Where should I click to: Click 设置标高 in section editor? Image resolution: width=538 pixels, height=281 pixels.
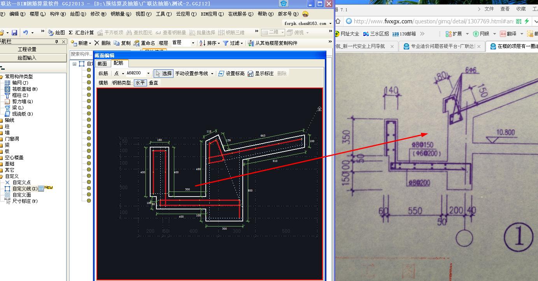coord(231,73)
